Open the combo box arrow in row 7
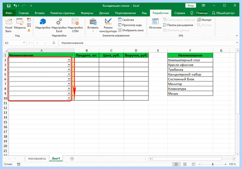The image size is (242, 169). [x=69, y=84]
